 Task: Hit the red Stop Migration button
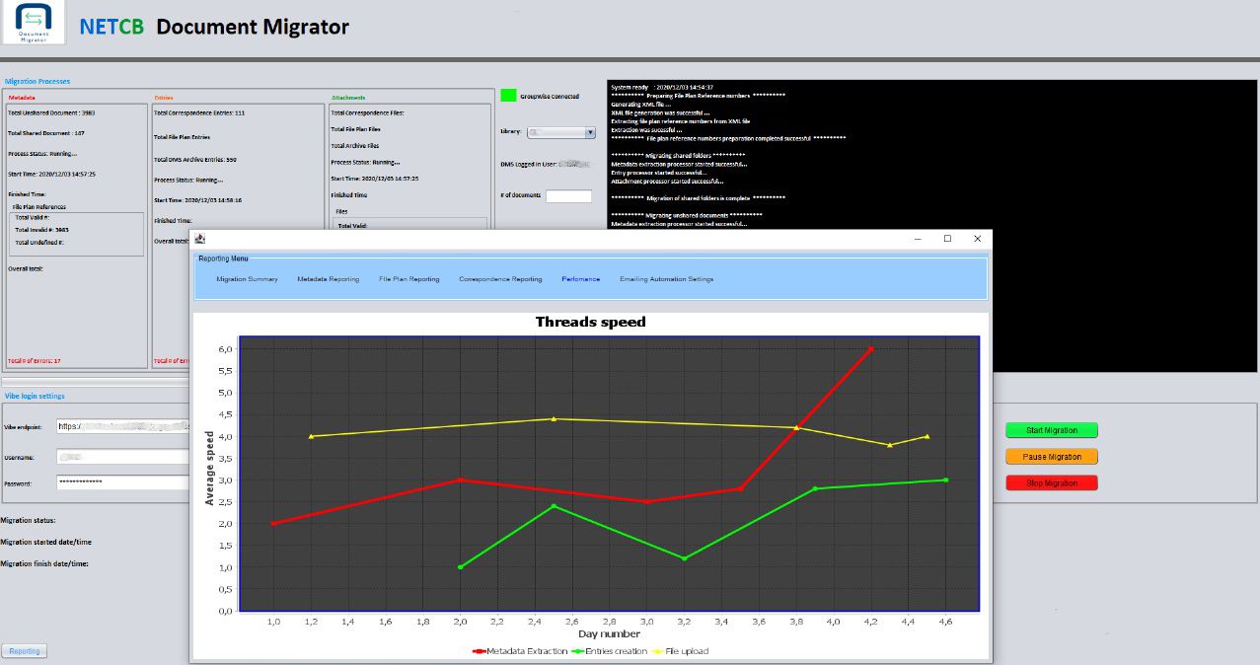(x=1051, y=482)
